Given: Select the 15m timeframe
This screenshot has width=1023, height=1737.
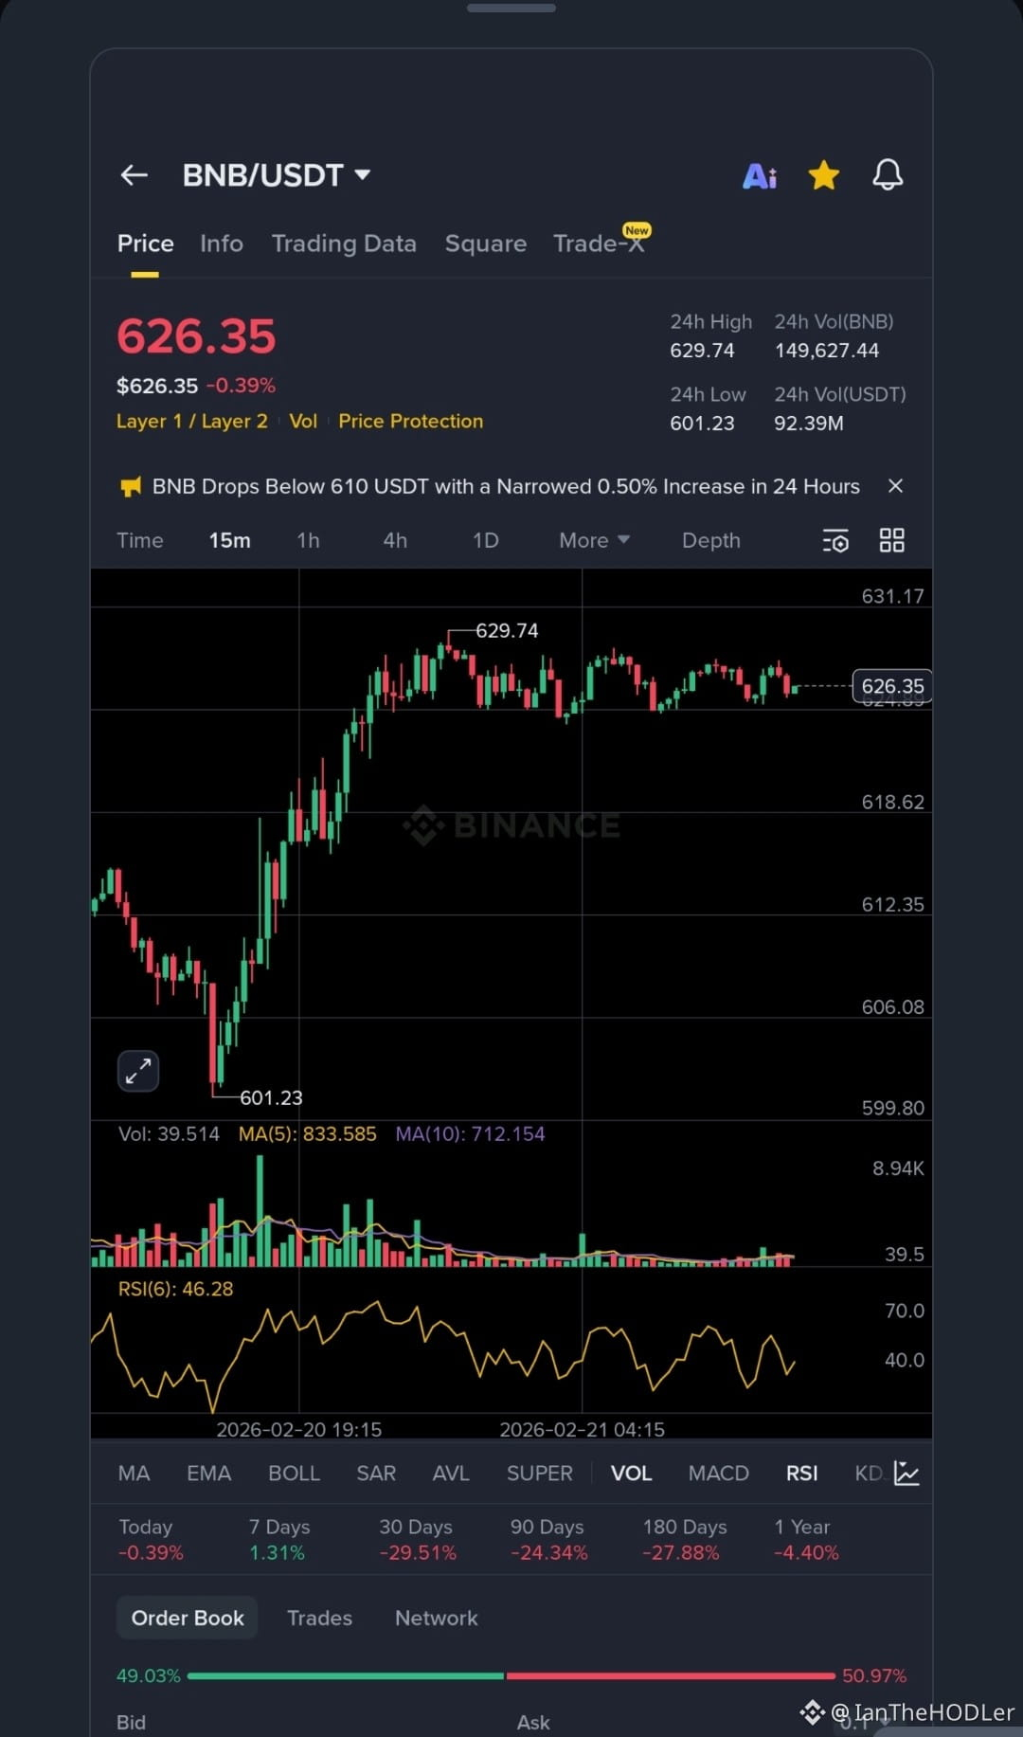Looking at the screenshot, I should [x=230, y=540].
